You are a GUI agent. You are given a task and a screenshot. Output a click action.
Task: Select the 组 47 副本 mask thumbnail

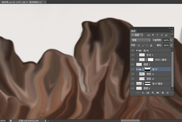tap(148, 83)
